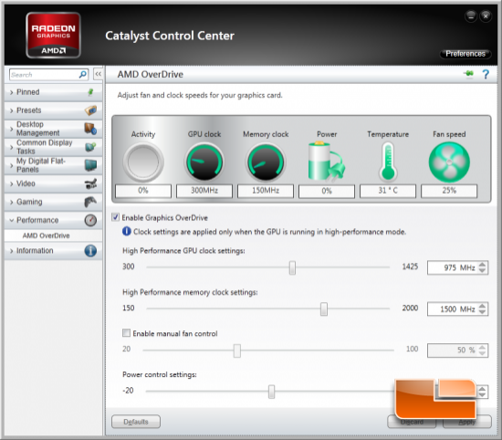Click the blue info icon by the clock settings note
Screen dimensions: 502x440
127,231
